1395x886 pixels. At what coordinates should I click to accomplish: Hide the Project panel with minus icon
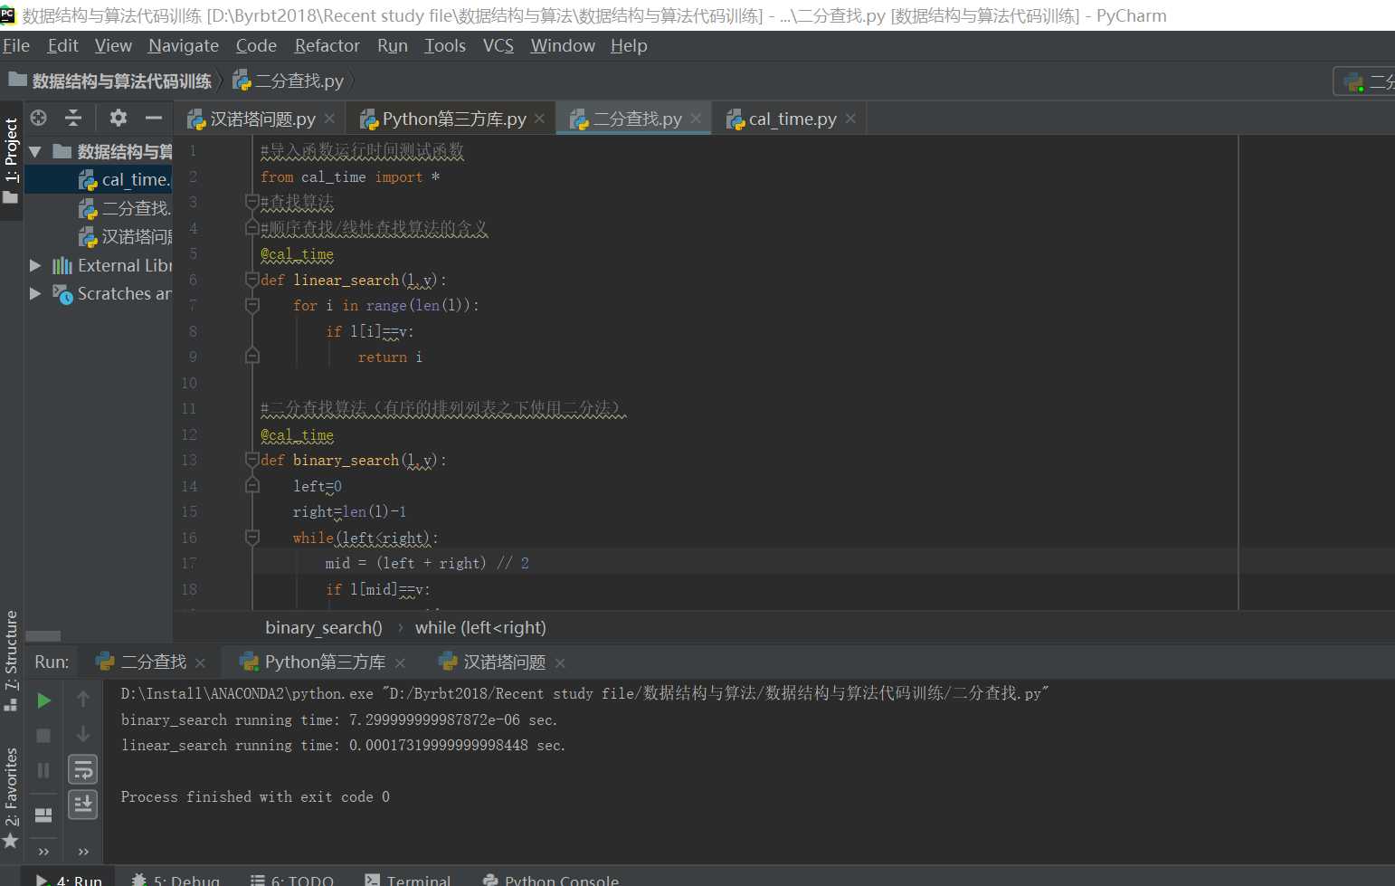pos(154,118)
